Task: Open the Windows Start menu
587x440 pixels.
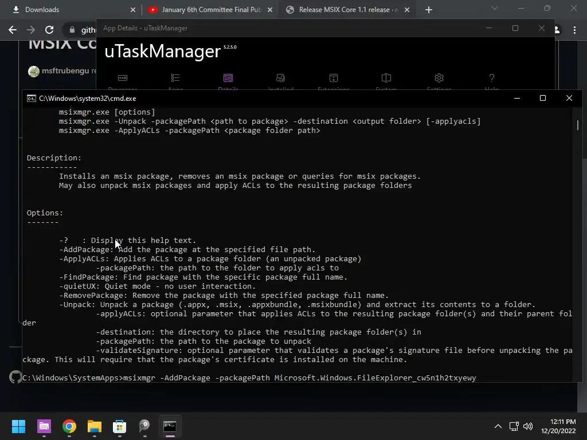Action: pyautogui.click(x=18, y=426)
